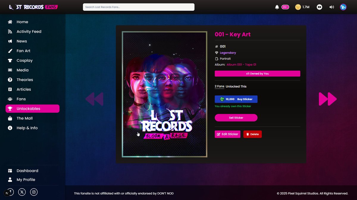The height and width of the screenshot is (200, 357).
Task: Click the Legendary gem icon
Action: click(217, 53)
